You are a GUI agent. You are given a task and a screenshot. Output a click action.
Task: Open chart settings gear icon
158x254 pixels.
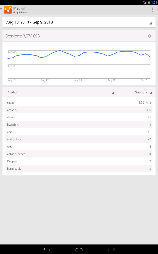tap(150, 36)
